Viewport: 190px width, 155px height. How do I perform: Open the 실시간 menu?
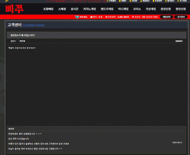pos(74,9)
